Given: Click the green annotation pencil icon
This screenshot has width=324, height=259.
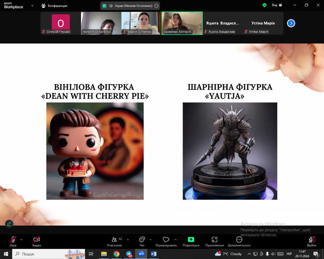Looking at the screenshot, I should (9, 223).
